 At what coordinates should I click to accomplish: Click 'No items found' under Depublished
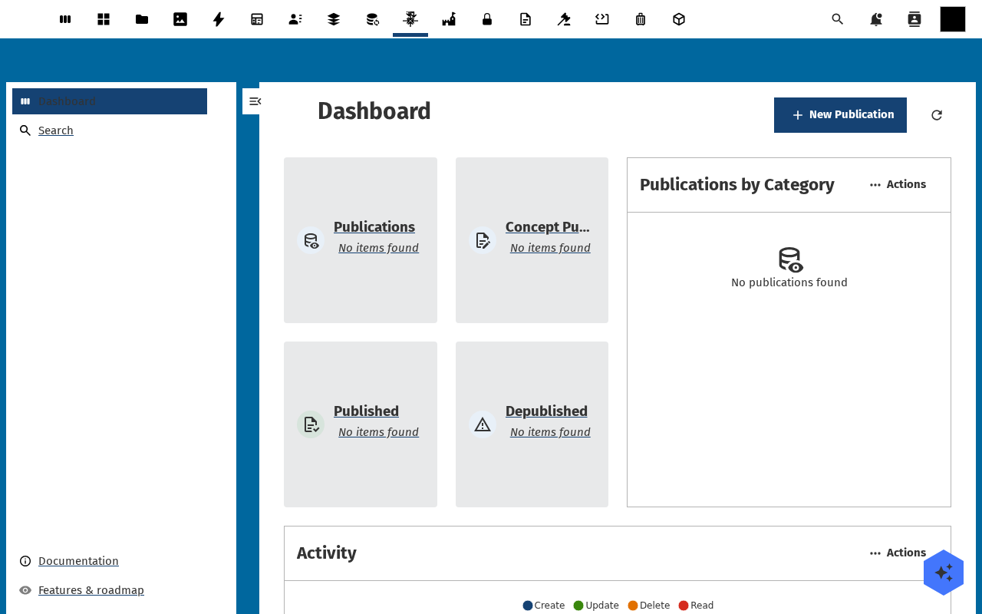click(550, 432)
